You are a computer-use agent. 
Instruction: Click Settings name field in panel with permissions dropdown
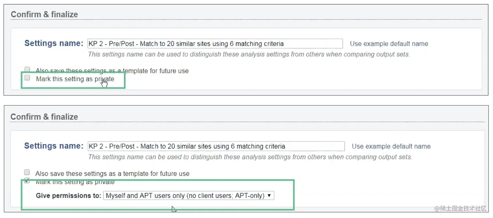[216, 146]
